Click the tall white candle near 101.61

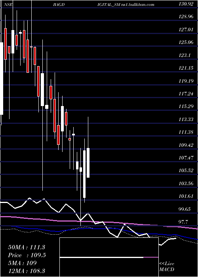[84, 174]
